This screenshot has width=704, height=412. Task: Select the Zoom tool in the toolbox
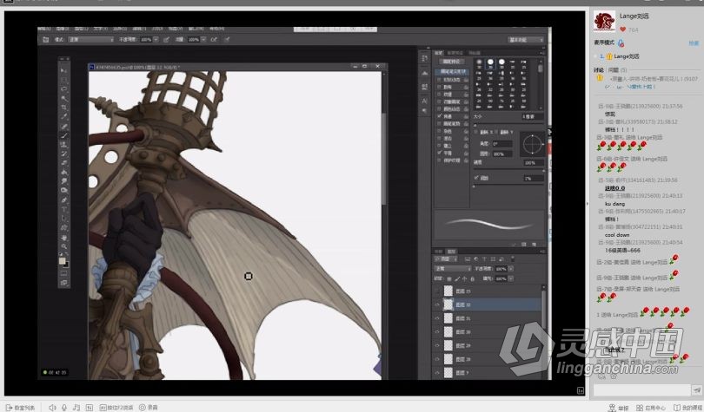click(x=63, y=246)
